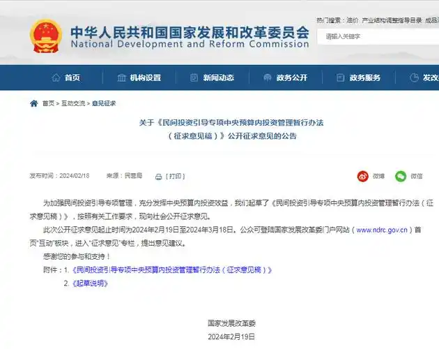Open the 政务服务 navigation item

[365, 77]
